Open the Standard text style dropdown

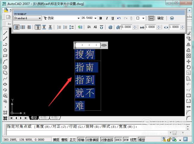[27, 18]
